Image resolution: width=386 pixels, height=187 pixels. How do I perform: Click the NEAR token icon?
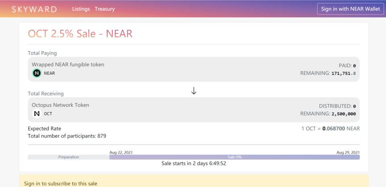tap(37, 73)
